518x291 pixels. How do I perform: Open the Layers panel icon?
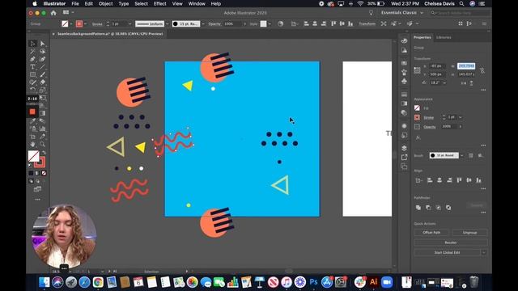[404, 148]
